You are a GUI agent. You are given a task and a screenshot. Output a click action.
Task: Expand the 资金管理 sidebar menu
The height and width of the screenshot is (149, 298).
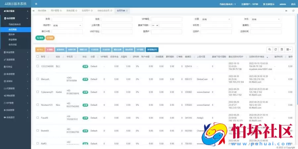click(x=15, y=52)
